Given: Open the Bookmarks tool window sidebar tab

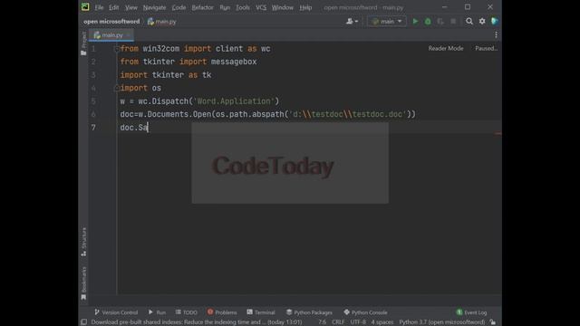Looking at the screenshot, I should (x=84, y=283).
